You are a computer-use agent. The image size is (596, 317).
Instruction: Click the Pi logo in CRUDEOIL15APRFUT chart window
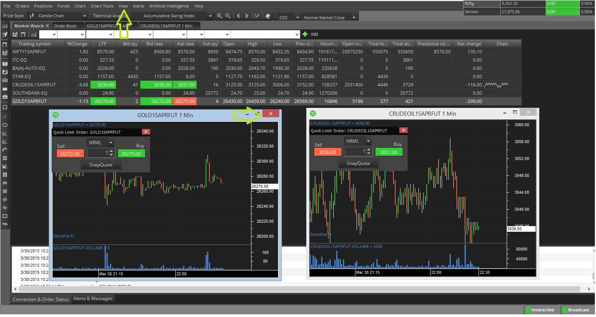coord(313,113)
